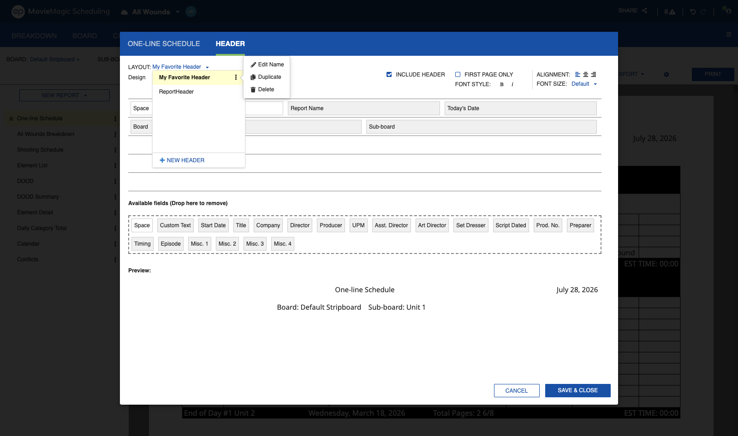
Task: Toggle italic font style
Action: tap(512, 84)
